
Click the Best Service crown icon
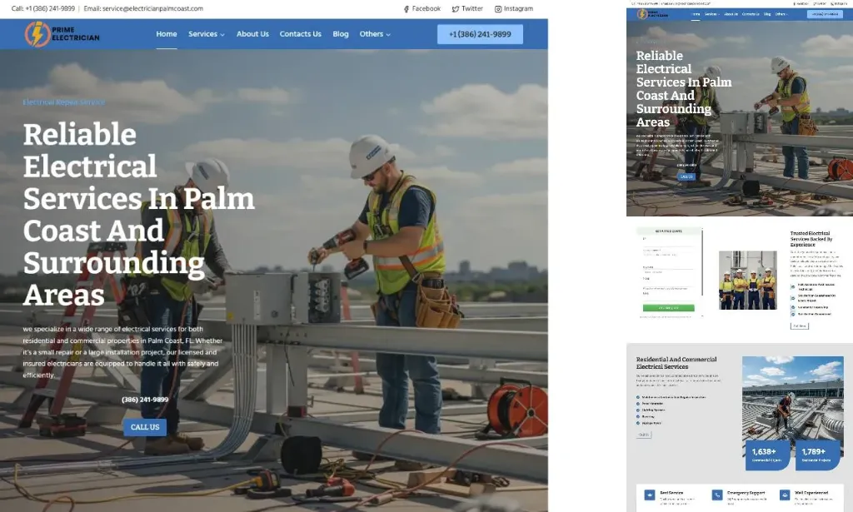(650, 495)
